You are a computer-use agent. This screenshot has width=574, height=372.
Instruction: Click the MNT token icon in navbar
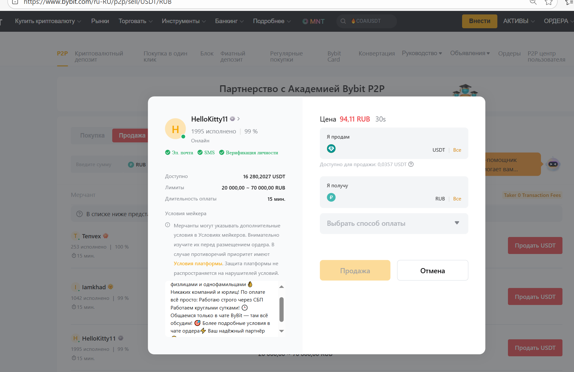point(305,21)
